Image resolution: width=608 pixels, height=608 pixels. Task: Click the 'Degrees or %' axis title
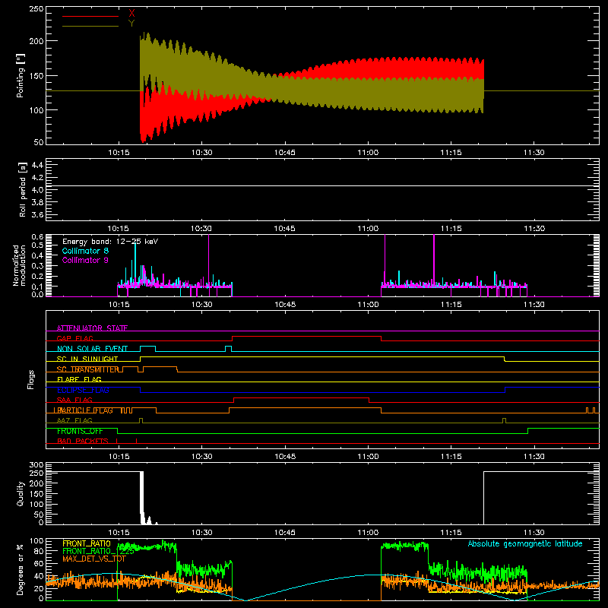(21, 569)
